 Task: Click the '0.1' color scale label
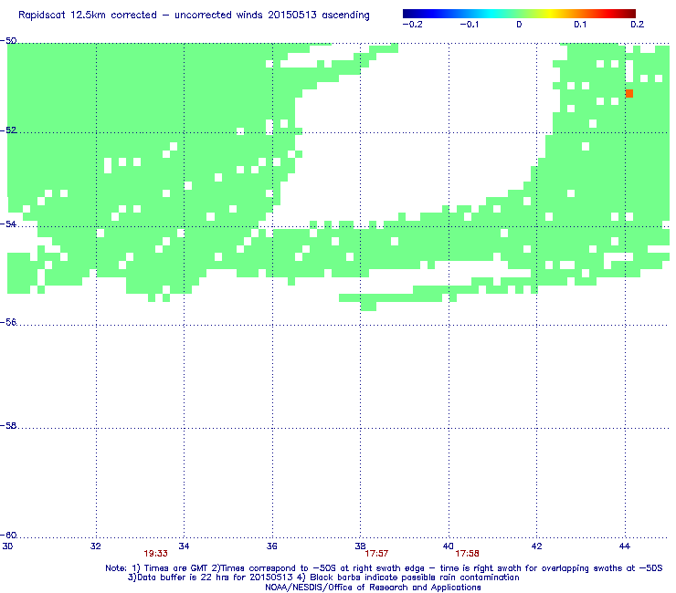[x=580, y=25]
